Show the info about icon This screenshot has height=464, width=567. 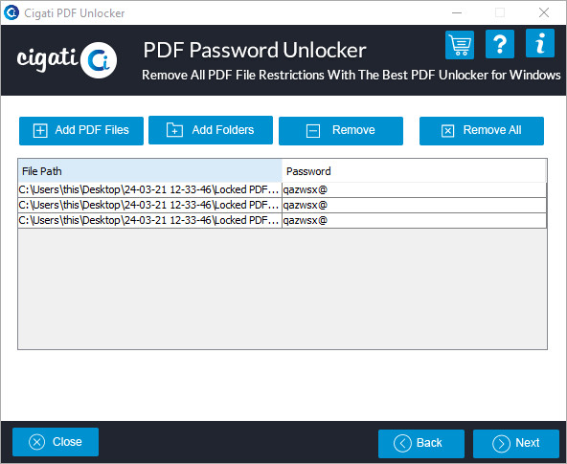(x=540, y=43)
